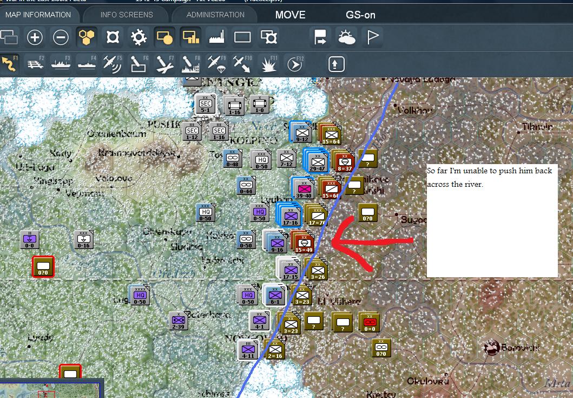Select the 0-48 blue supply unit
Screen dimensions: 573x398
click(233, 159)
